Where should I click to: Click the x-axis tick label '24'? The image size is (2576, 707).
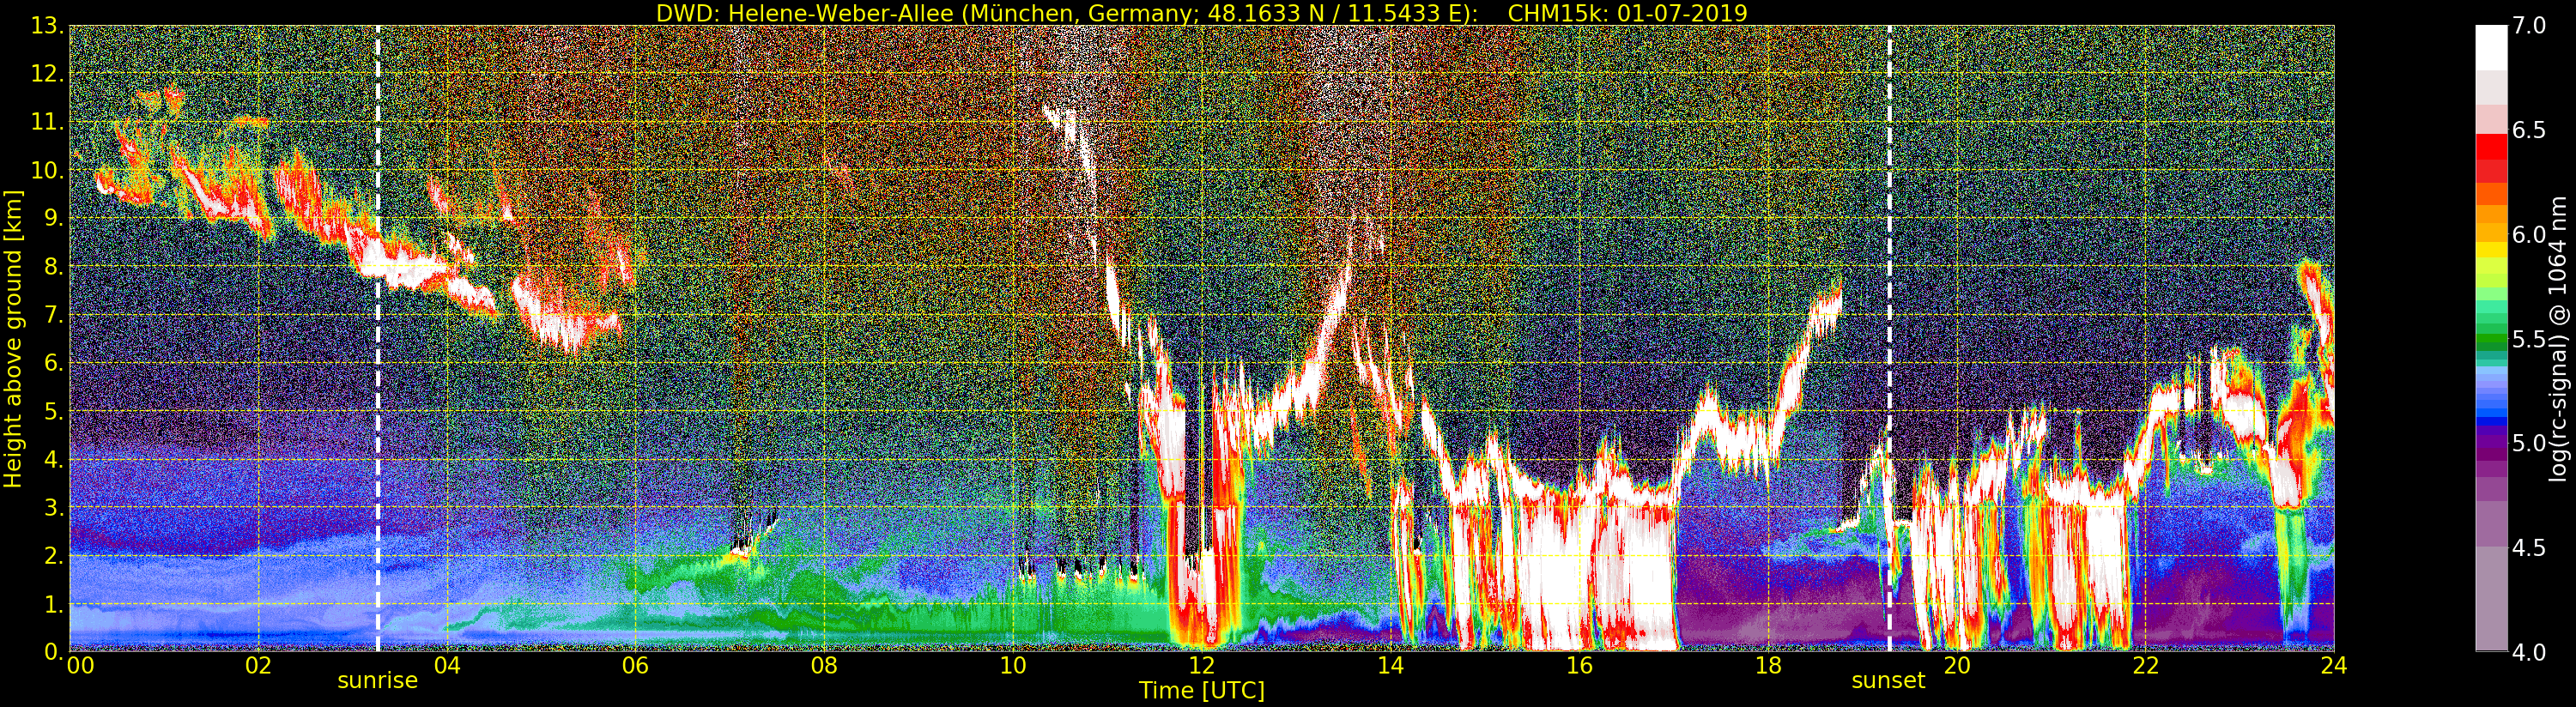(2334, 665)
